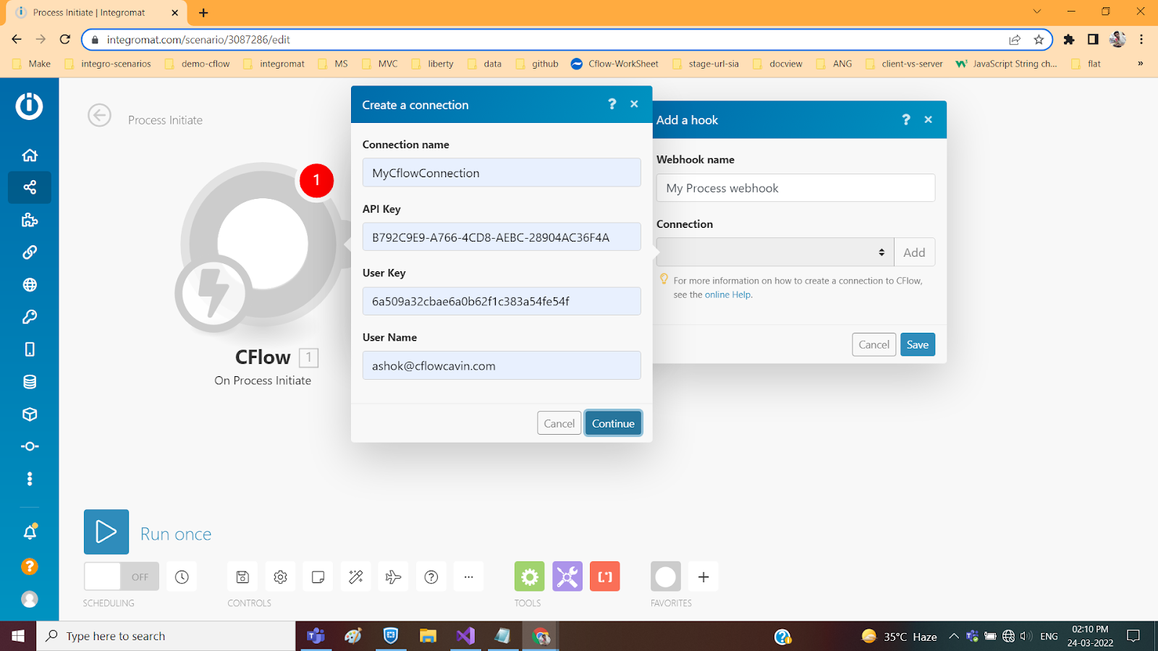This screenshot has width=1158, height=651.
Task: Close the Add a hook dialog
Action: coord(929,119)
